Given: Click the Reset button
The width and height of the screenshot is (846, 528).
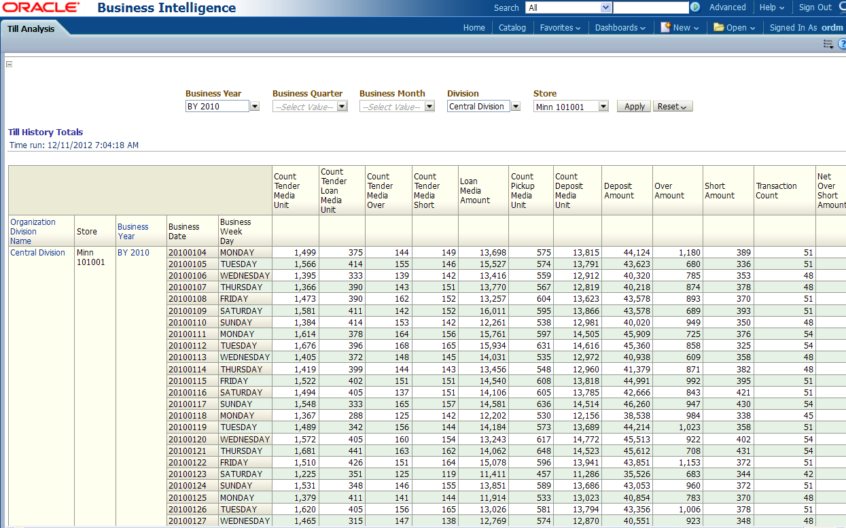Looking at the screenshot, I should click(x=672, y=107).
